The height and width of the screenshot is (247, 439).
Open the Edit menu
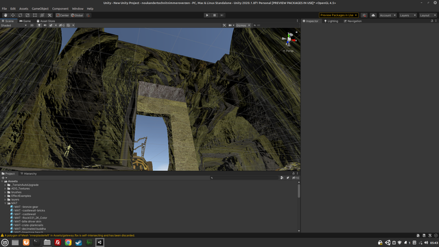click(13, 9)
